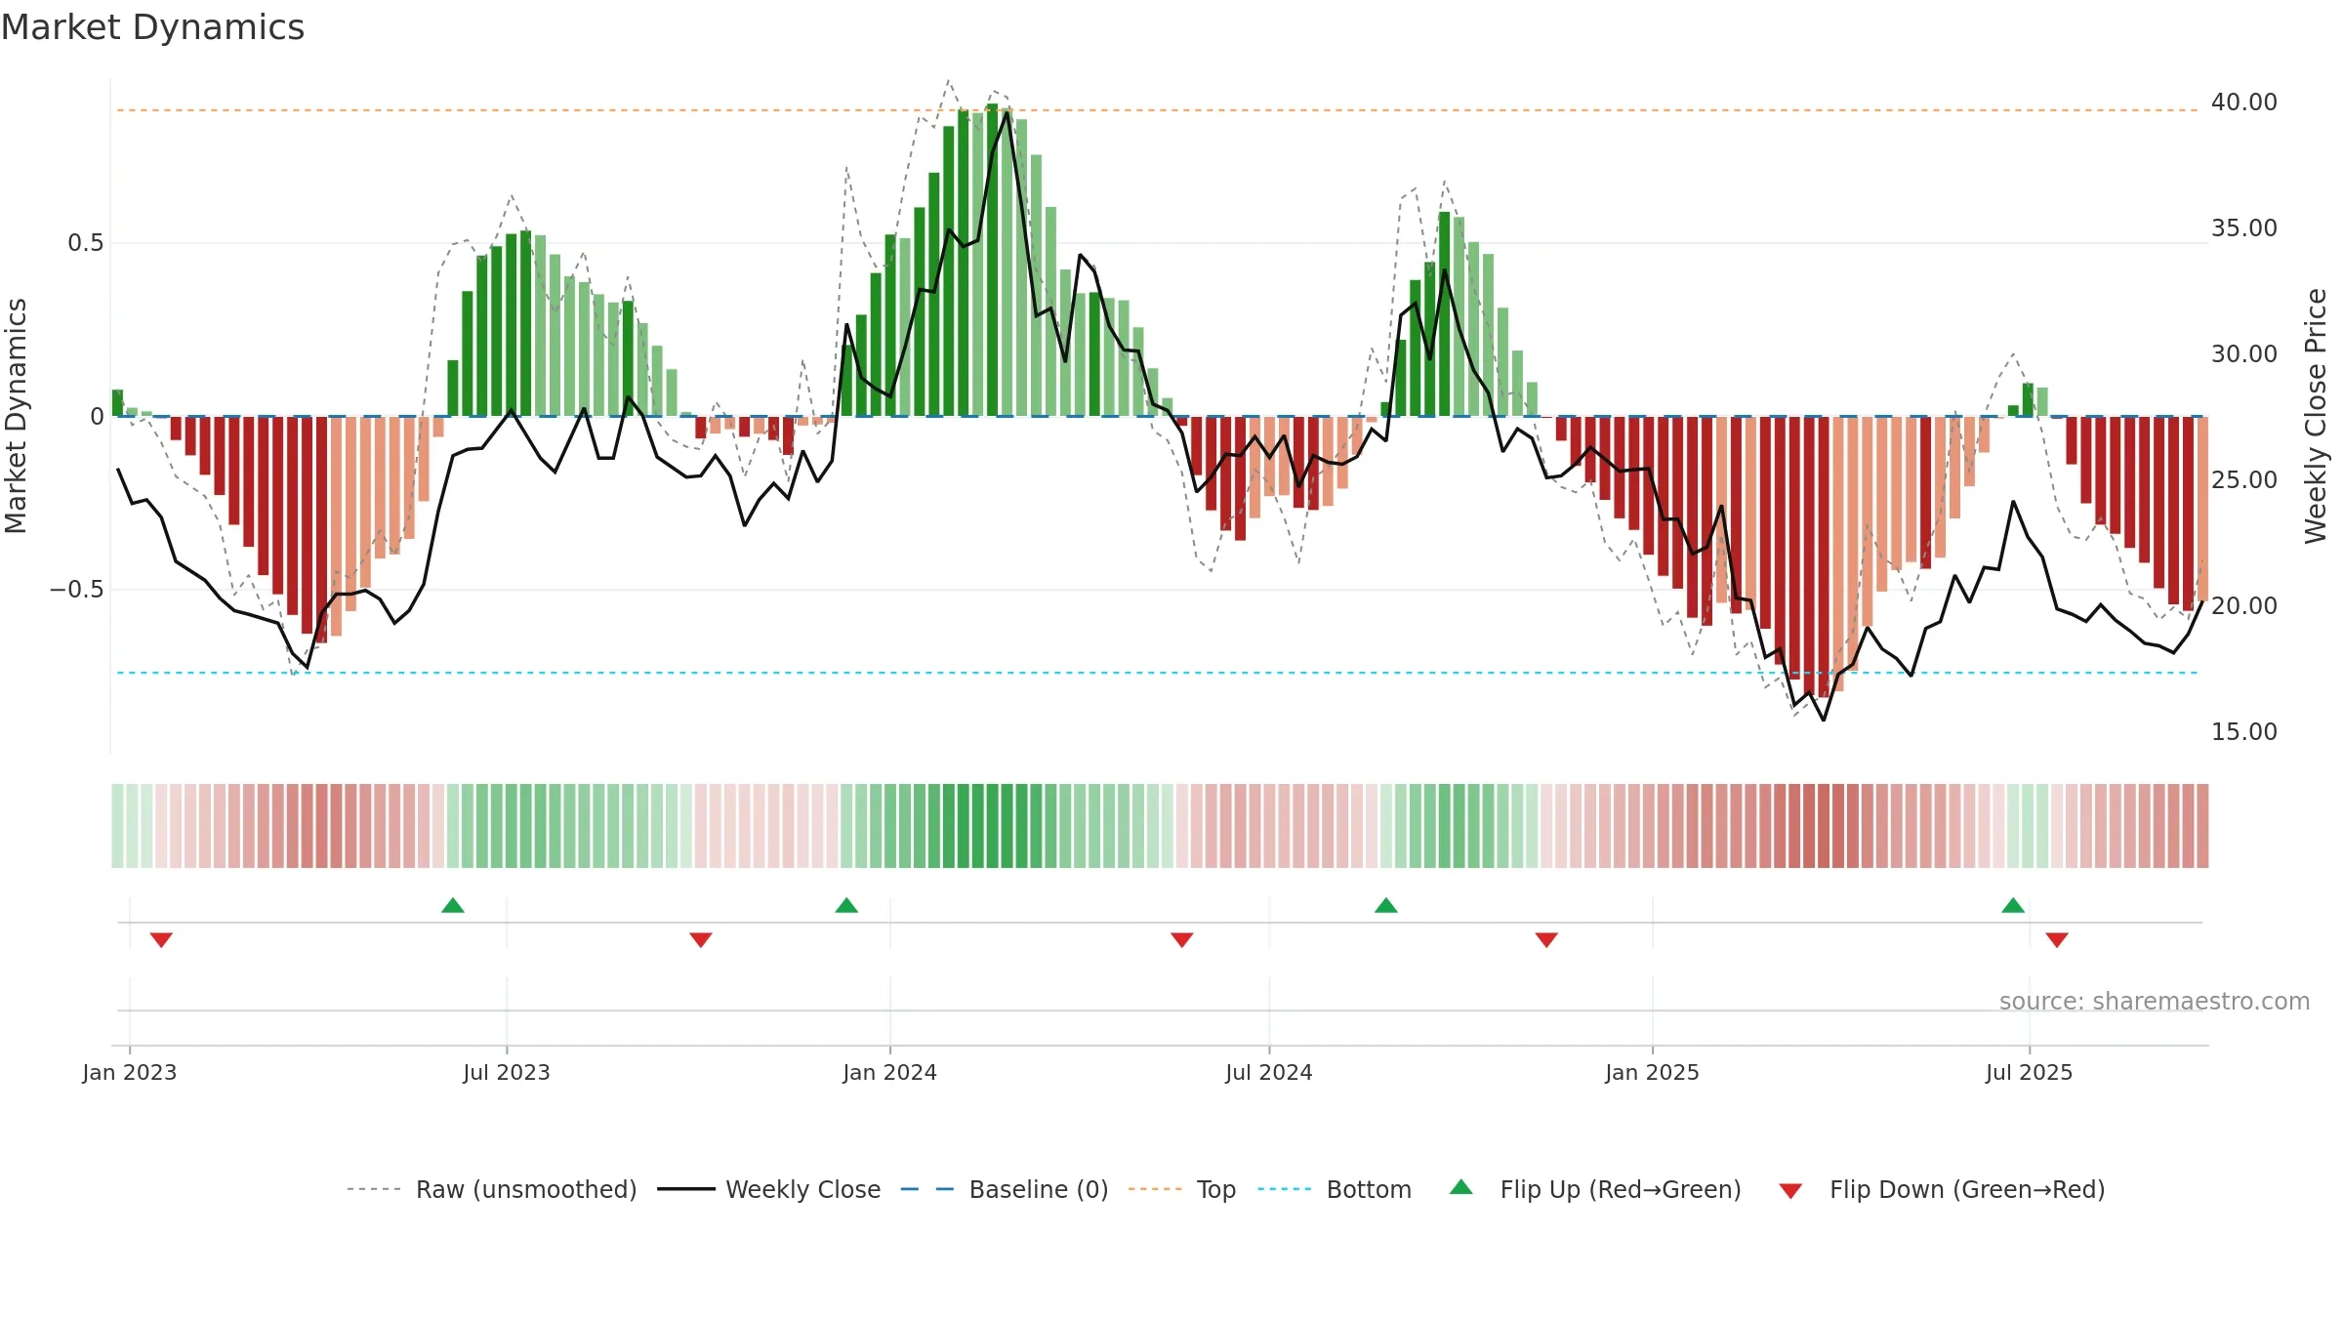Toggle the Weekly Close legend entry
2343x1318 pixels.
point(769,1189)
